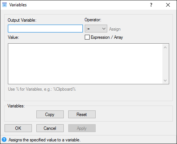Screen dimensions: 177x144
Task: Click the Cancel button
Action: [50, 128]
